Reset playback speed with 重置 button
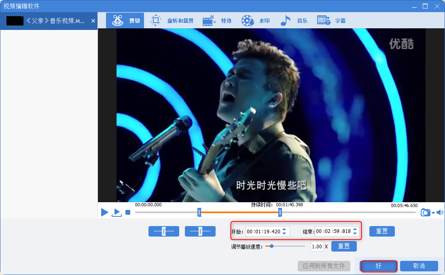Image resolution: width=445 pixels, height=275 pixels. (x=344, y=246)
